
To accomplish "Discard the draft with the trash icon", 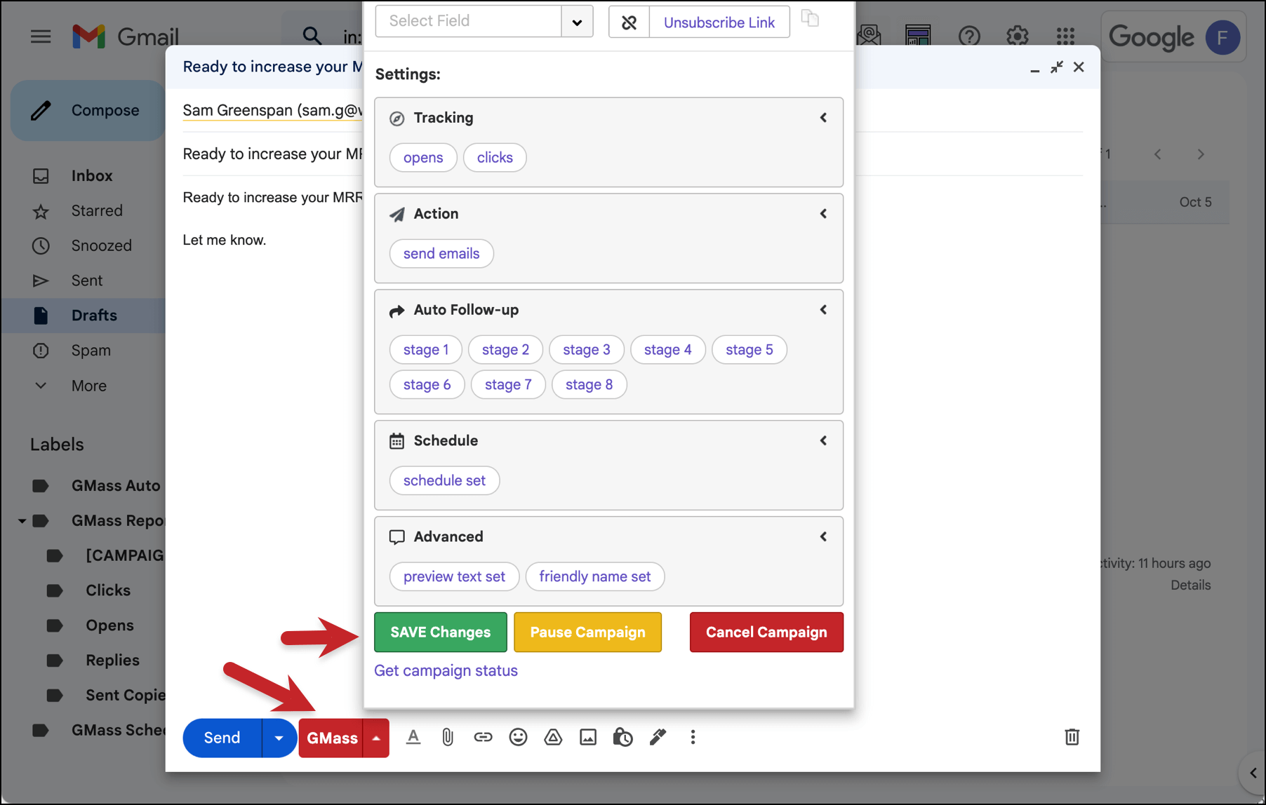I will (1072, 737).
